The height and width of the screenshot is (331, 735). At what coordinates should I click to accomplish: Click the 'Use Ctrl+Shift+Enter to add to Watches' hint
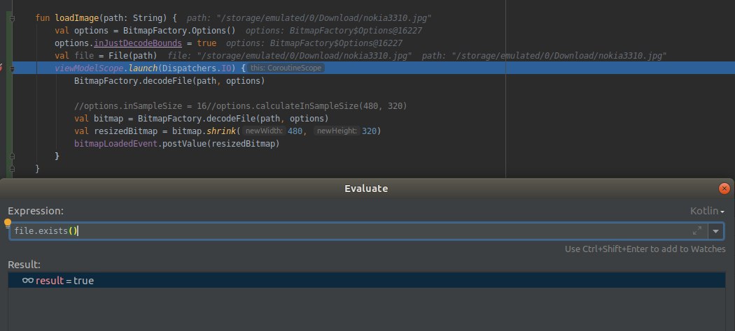645,249
